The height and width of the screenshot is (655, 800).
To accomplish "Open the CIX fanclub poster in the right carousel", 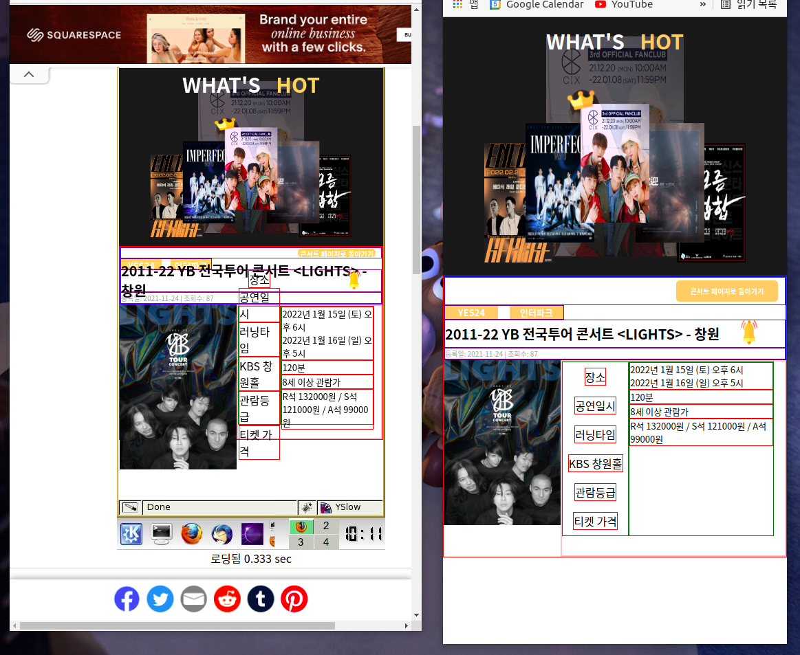I will coord(615,163).
